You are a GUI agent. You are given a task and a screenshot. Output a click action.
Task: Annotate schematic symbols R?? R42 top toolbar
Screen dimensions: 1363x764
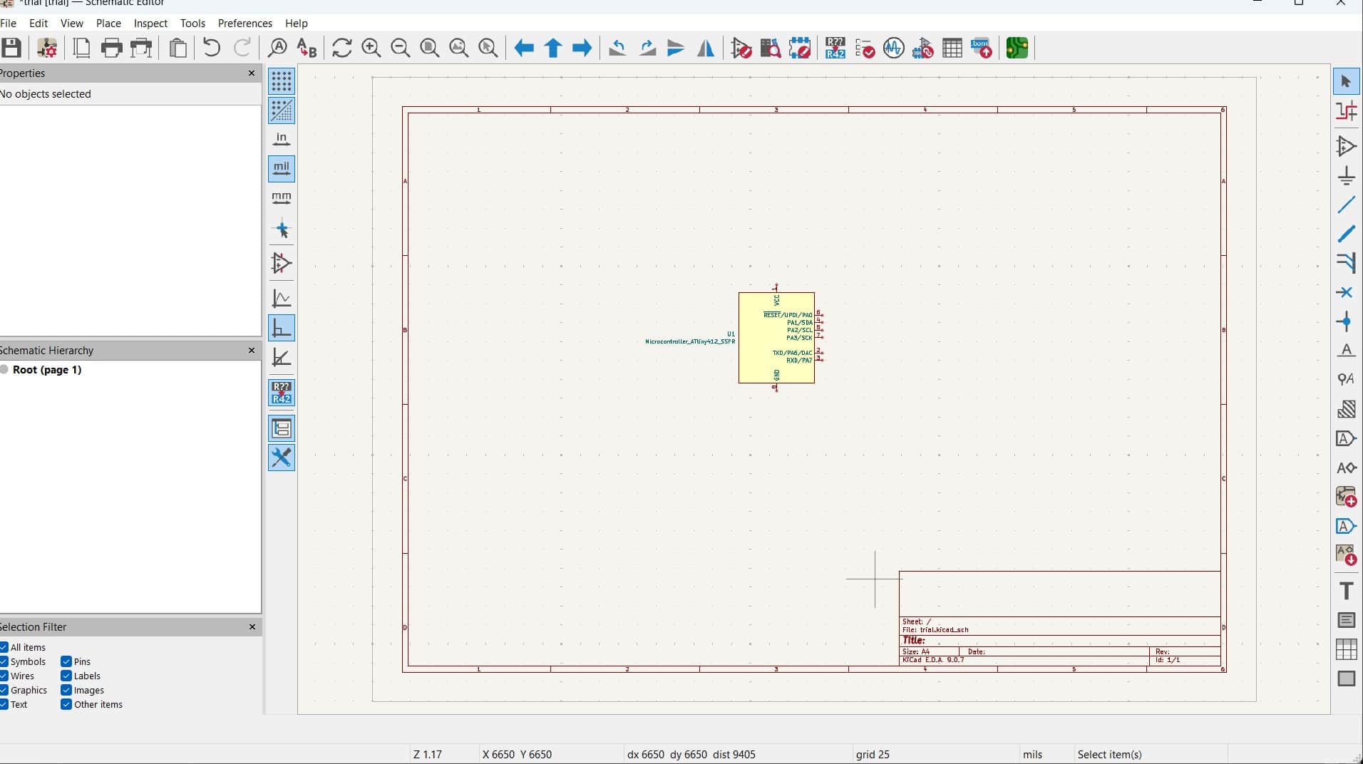click(x=835, y=48)
